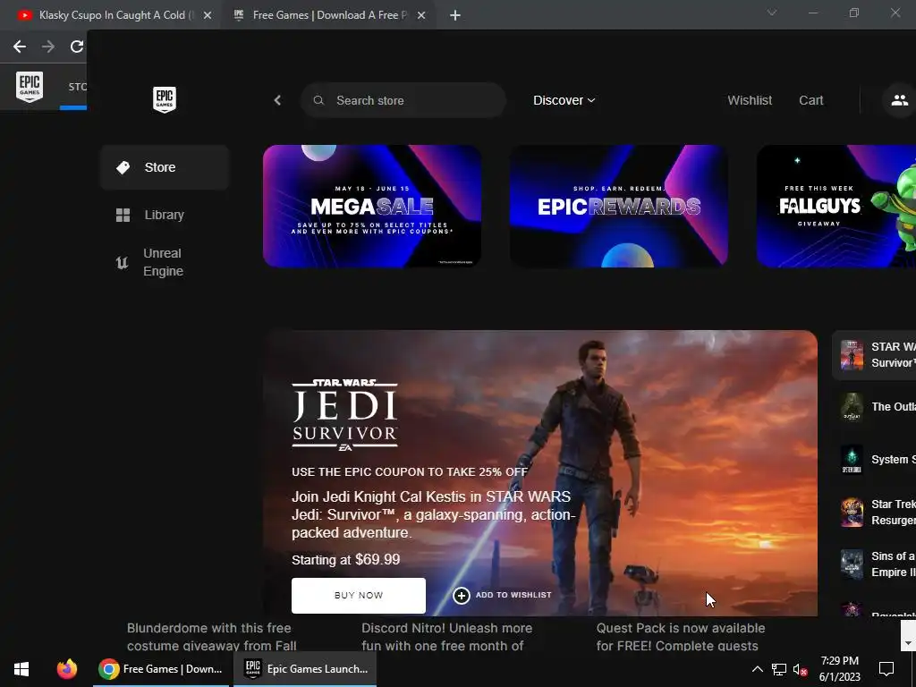Click the network tray icon

(779, 669)
